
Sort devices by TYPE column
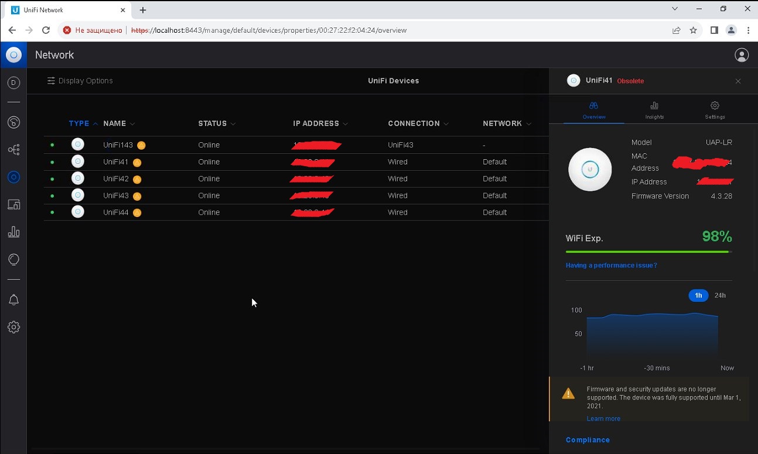point(83,123)
